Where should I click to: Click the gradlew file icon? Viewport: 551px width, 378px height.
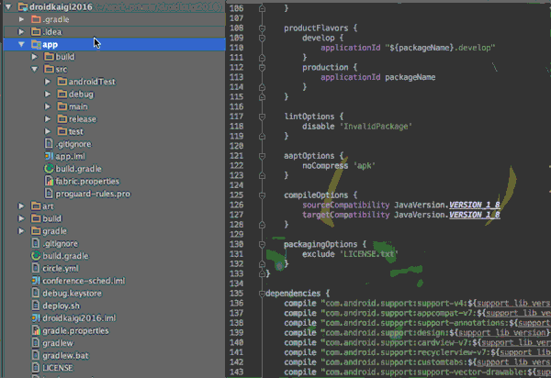click(36, 343)
